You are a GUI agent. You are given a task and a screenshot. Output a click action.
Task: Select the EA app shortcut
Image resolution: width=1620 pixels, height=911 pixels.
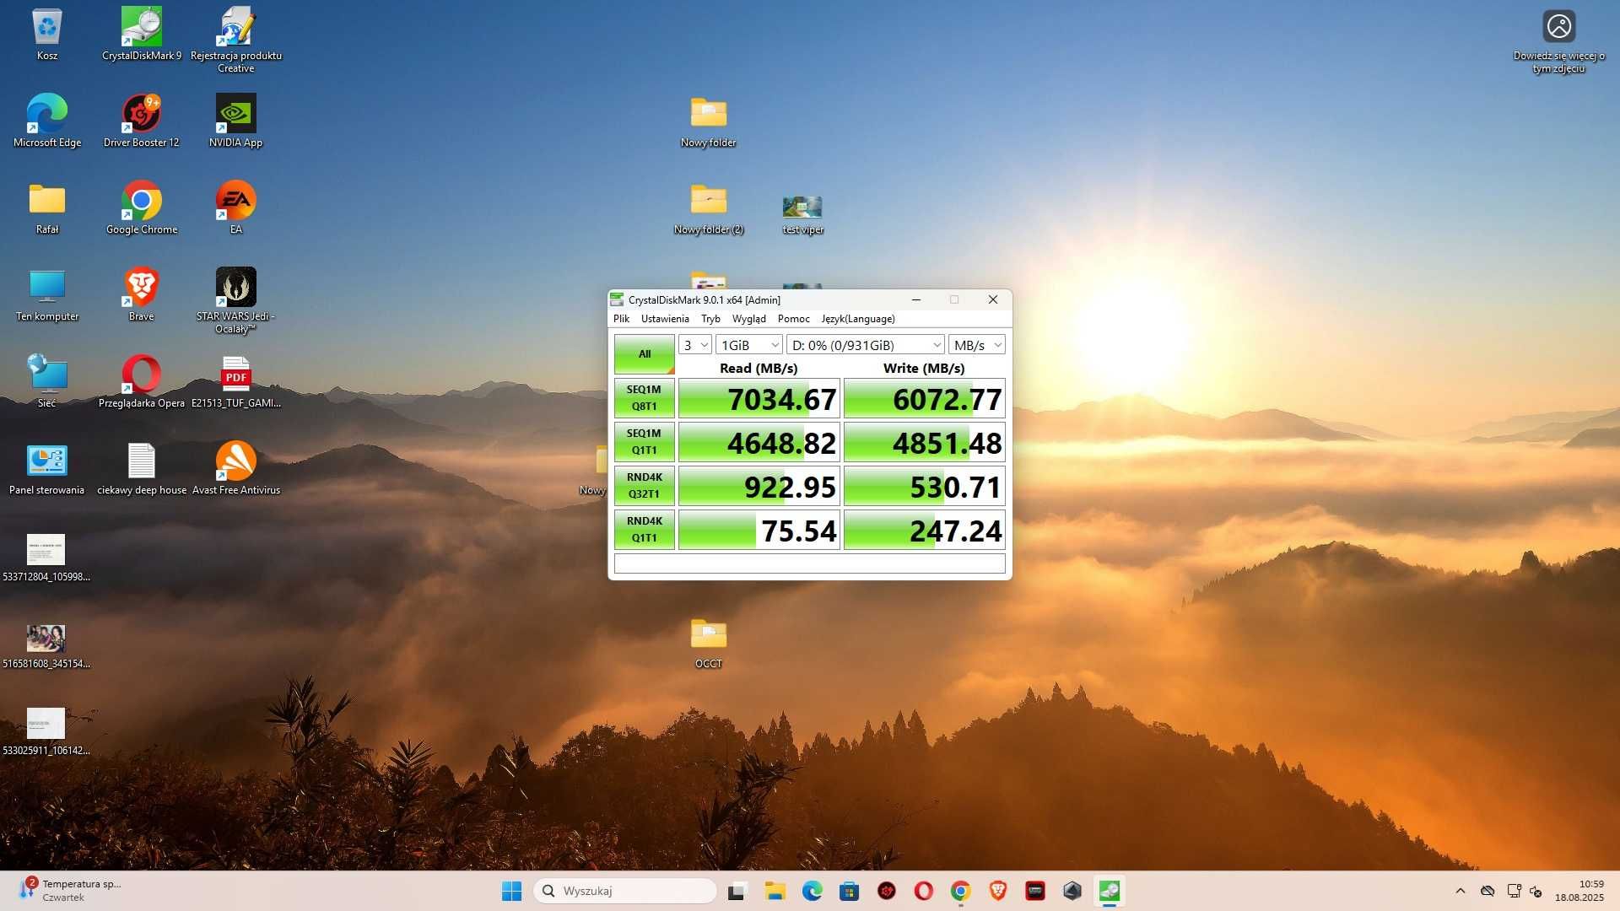point(236,208)
